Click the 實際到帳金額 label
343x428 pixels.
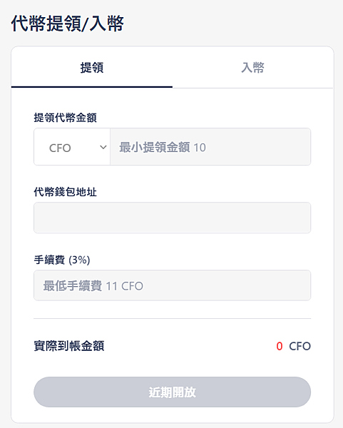[x=69, y=346]
